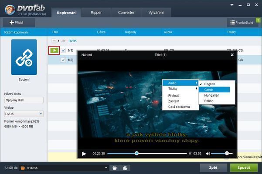
Task: Click the video seek slider handle
Action: click(136, 153)
